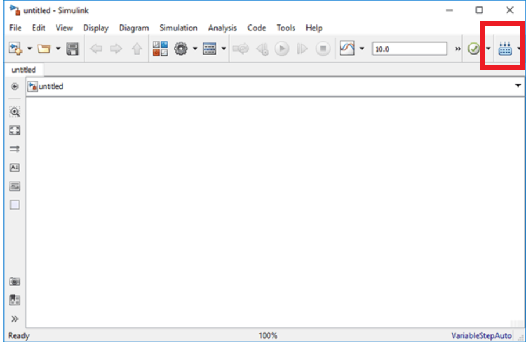The image size is (527, 343).
Task: Expand the untitled path bar dropdown
Action: pyautogui.click(x=518, y=86)
